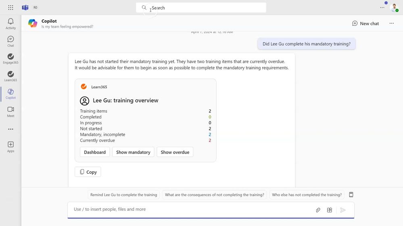Click Show overdue button
Image resolution: width=403 pixels, height=226 pixels.
point(175,152)
